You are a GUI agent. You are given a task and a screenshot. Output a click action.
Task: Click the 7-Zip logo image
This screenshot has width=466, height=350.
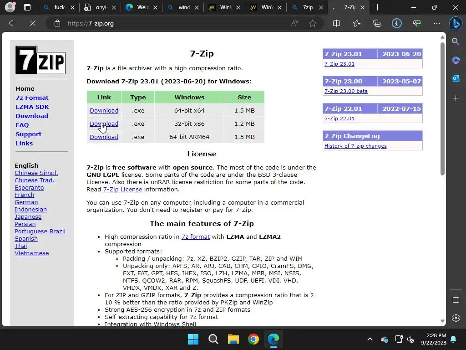[41, 60]
